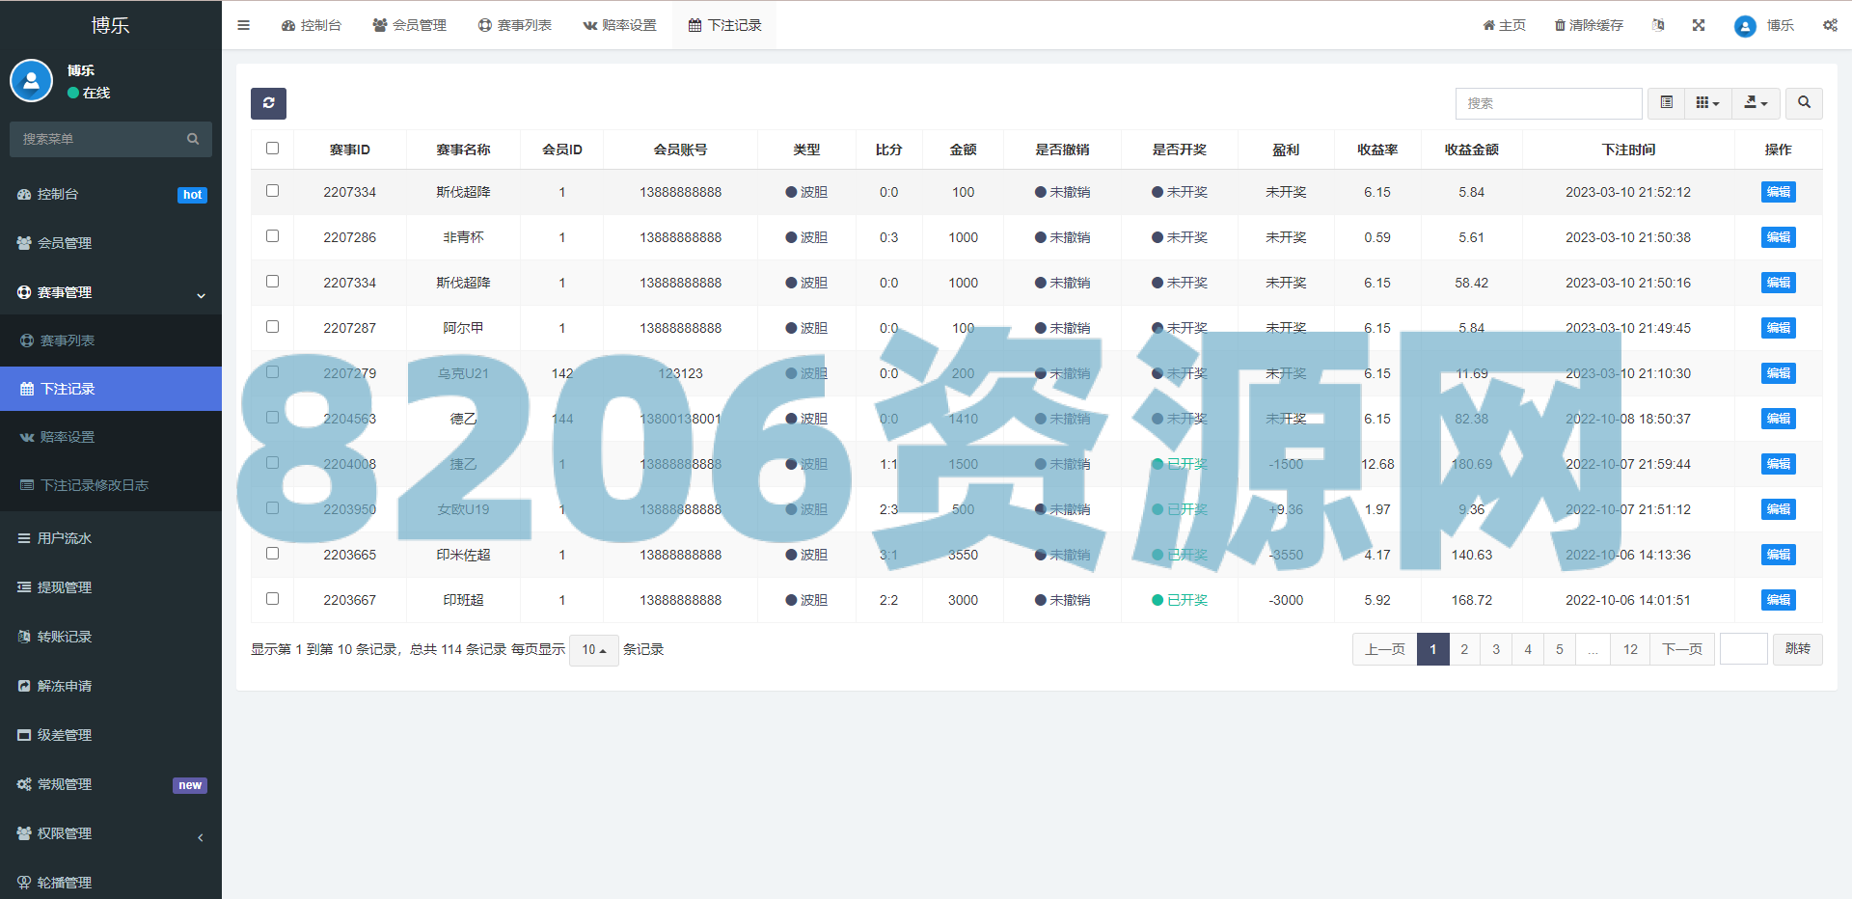Click 编辑 button on the first row
This screenshot has width=1852, height=899.
point(1778,192)
